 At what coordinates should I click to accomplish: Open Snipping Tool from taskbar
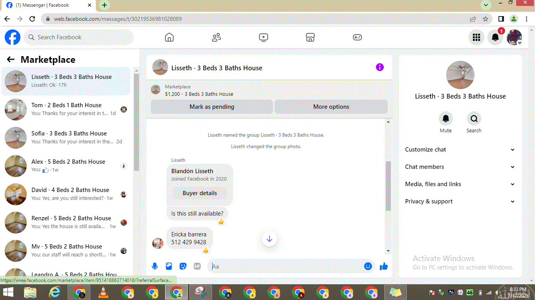pos(201,292)
